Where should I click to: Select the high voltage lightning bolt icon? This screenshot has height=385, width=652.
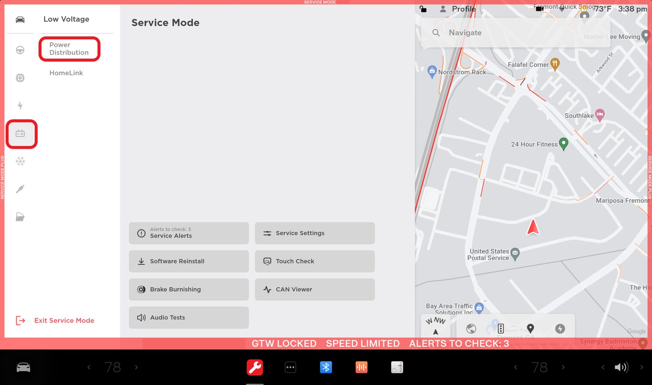(x=20, y=106)
